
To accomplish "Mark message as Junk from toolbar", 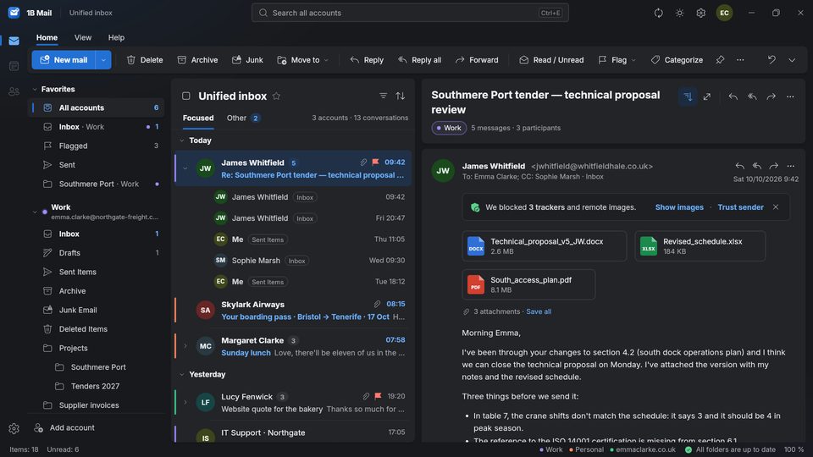I will click(247, 60).
